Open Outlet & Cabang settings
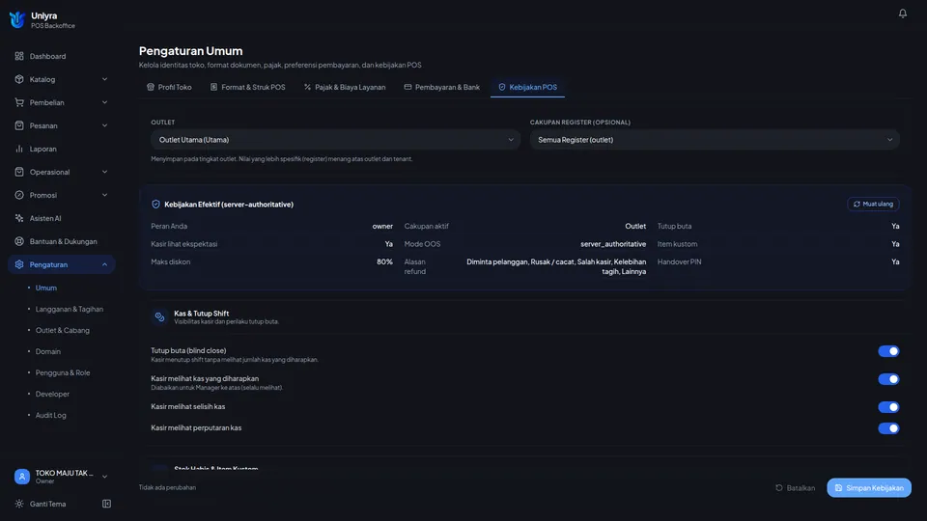Viewport: 927px width, 521px height. click(62, 330)
